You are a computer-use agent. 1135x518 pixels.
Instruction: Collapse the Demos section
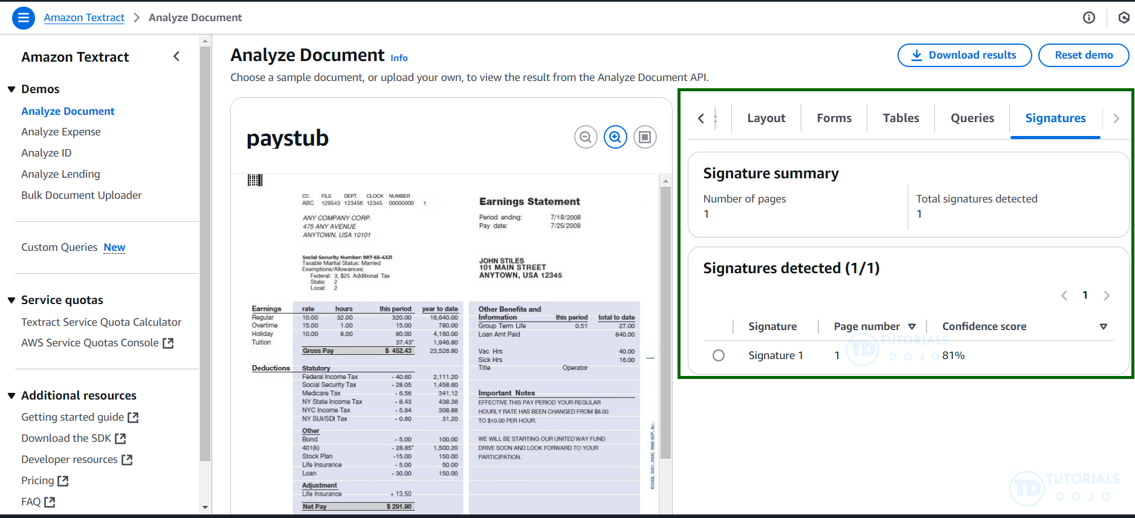(11, 89)
